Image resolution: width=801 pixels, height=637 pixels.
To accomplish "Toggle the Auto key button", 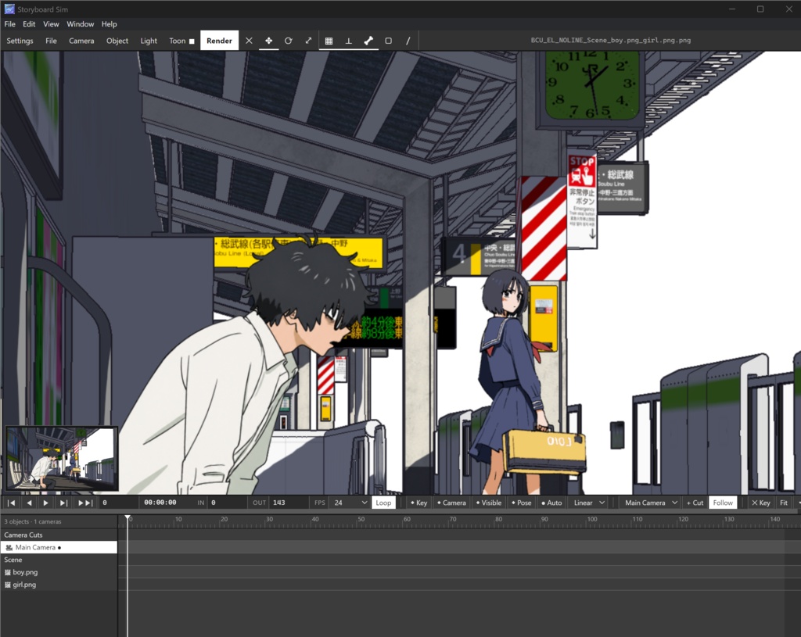I will (551, 503).
